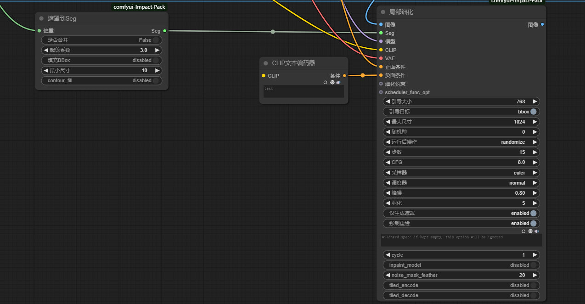The image size is (585, 304).
Task: Click the 降噪 value slider field
Action: coord(461,193)
